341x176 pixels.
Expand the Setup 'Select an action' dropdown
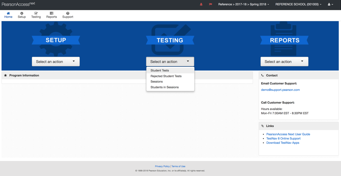pos(56,62)
